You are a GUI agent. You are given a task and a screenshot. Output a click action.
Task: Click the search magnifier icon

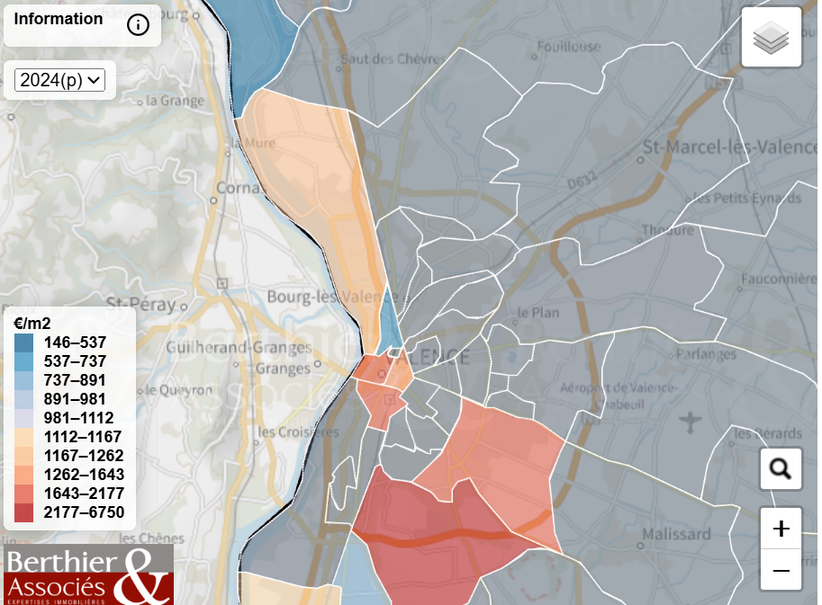click(x=781, y=468)
